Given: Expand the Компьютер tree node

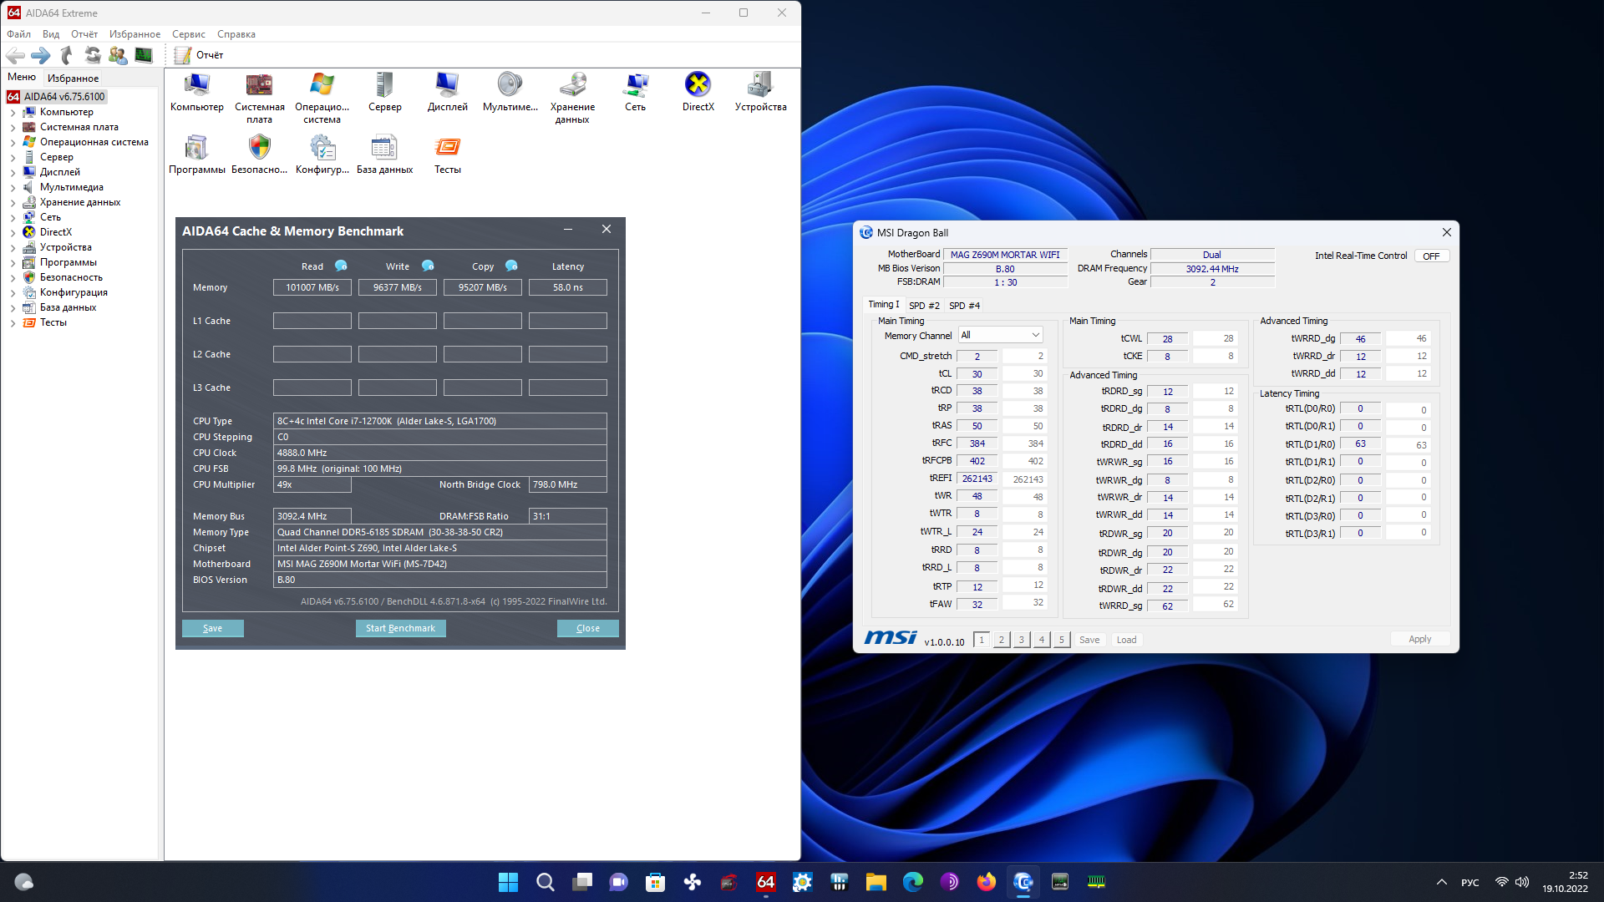Looking at the screenshot, I should pyautogui.click(x=13, y=113).
